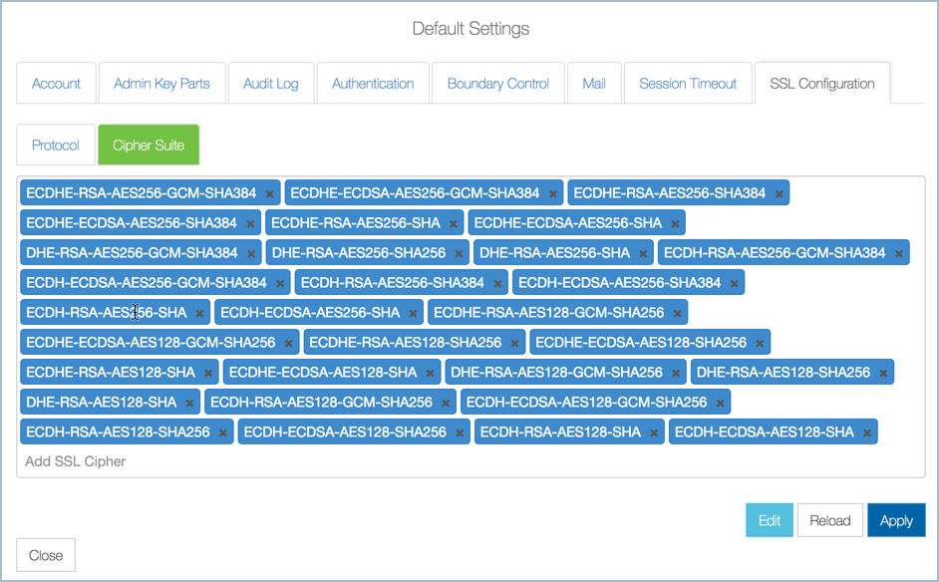Click the ECDHE-RSA-AES256-GCM-SHA384 cipher label
Screen dimensions: 939x582
click(x=142, y=193)
